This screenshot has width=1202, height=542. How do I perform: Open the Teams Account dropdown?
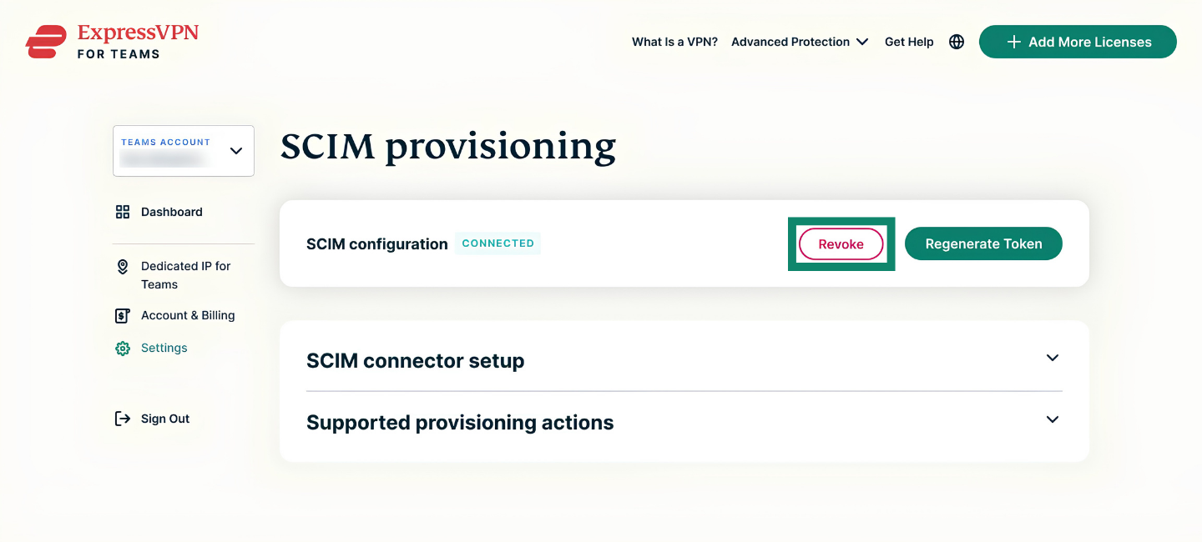tap(184, 151)
